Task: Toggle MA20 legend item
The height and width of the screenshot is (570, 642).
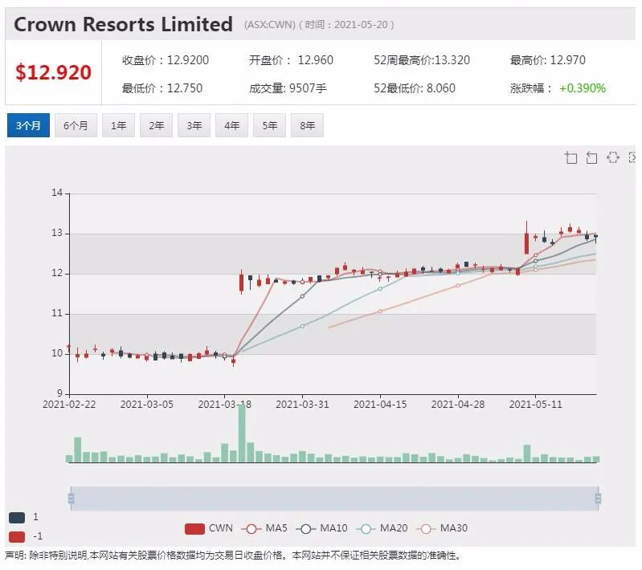Action: click(x=382, y=528)
